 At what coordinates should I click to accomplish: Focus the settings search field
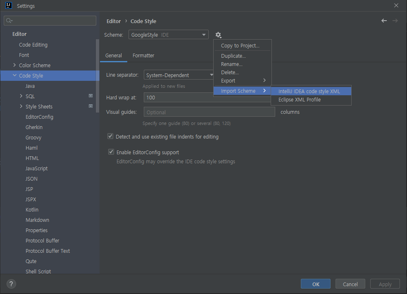[50, 21]
